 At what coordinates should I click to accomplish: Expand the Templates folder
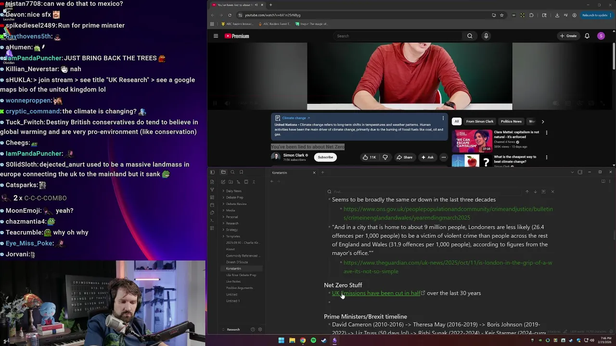[x=233, y=236]
